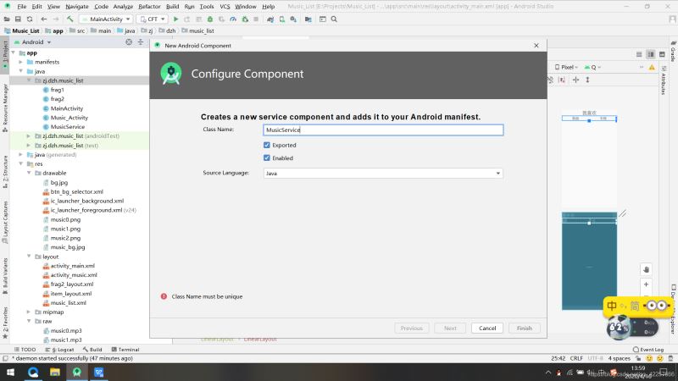
Task: Click the green Run app icon
Action: coord(176,19)
